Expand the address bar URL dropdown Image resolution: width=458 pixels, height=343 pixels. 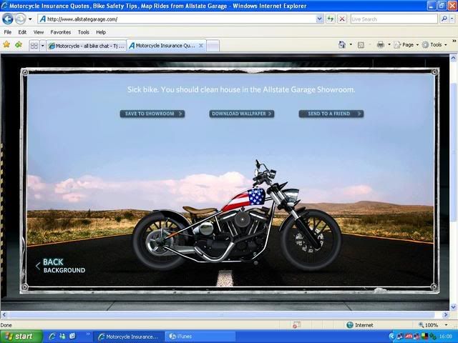point(318,19)
